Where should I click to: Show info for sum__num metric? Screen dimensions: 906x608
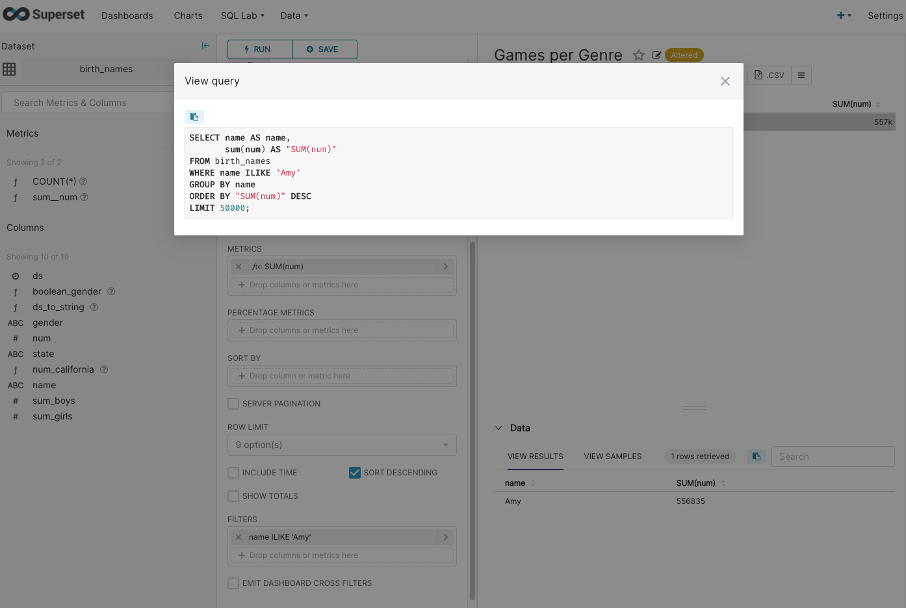click(x=84, y=197)
